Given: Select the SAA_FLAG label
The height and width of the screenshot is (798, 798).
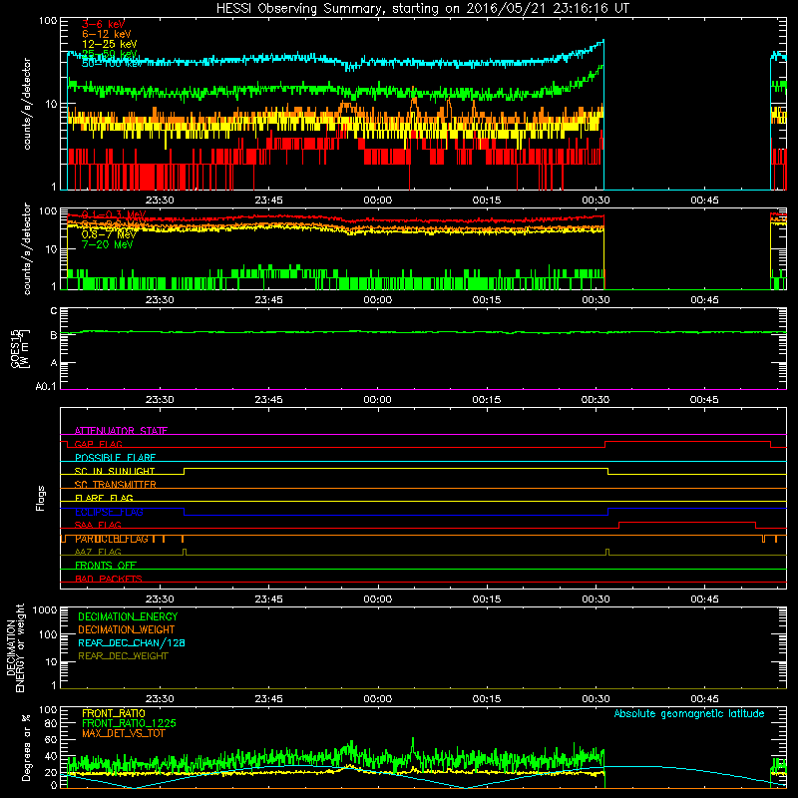Looking at the screenshot, I should [98, 525].
